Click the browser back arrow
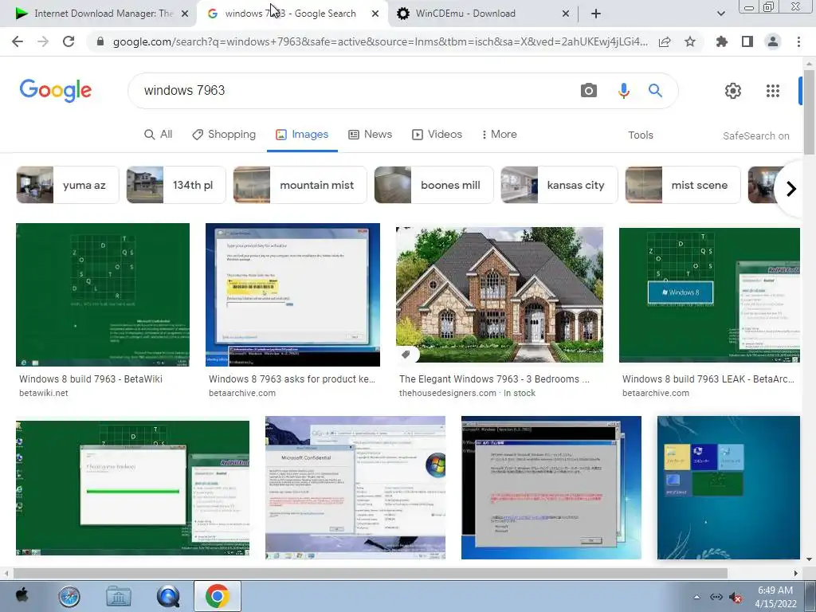This screenshot has height=612, width=816. [18, 41]
